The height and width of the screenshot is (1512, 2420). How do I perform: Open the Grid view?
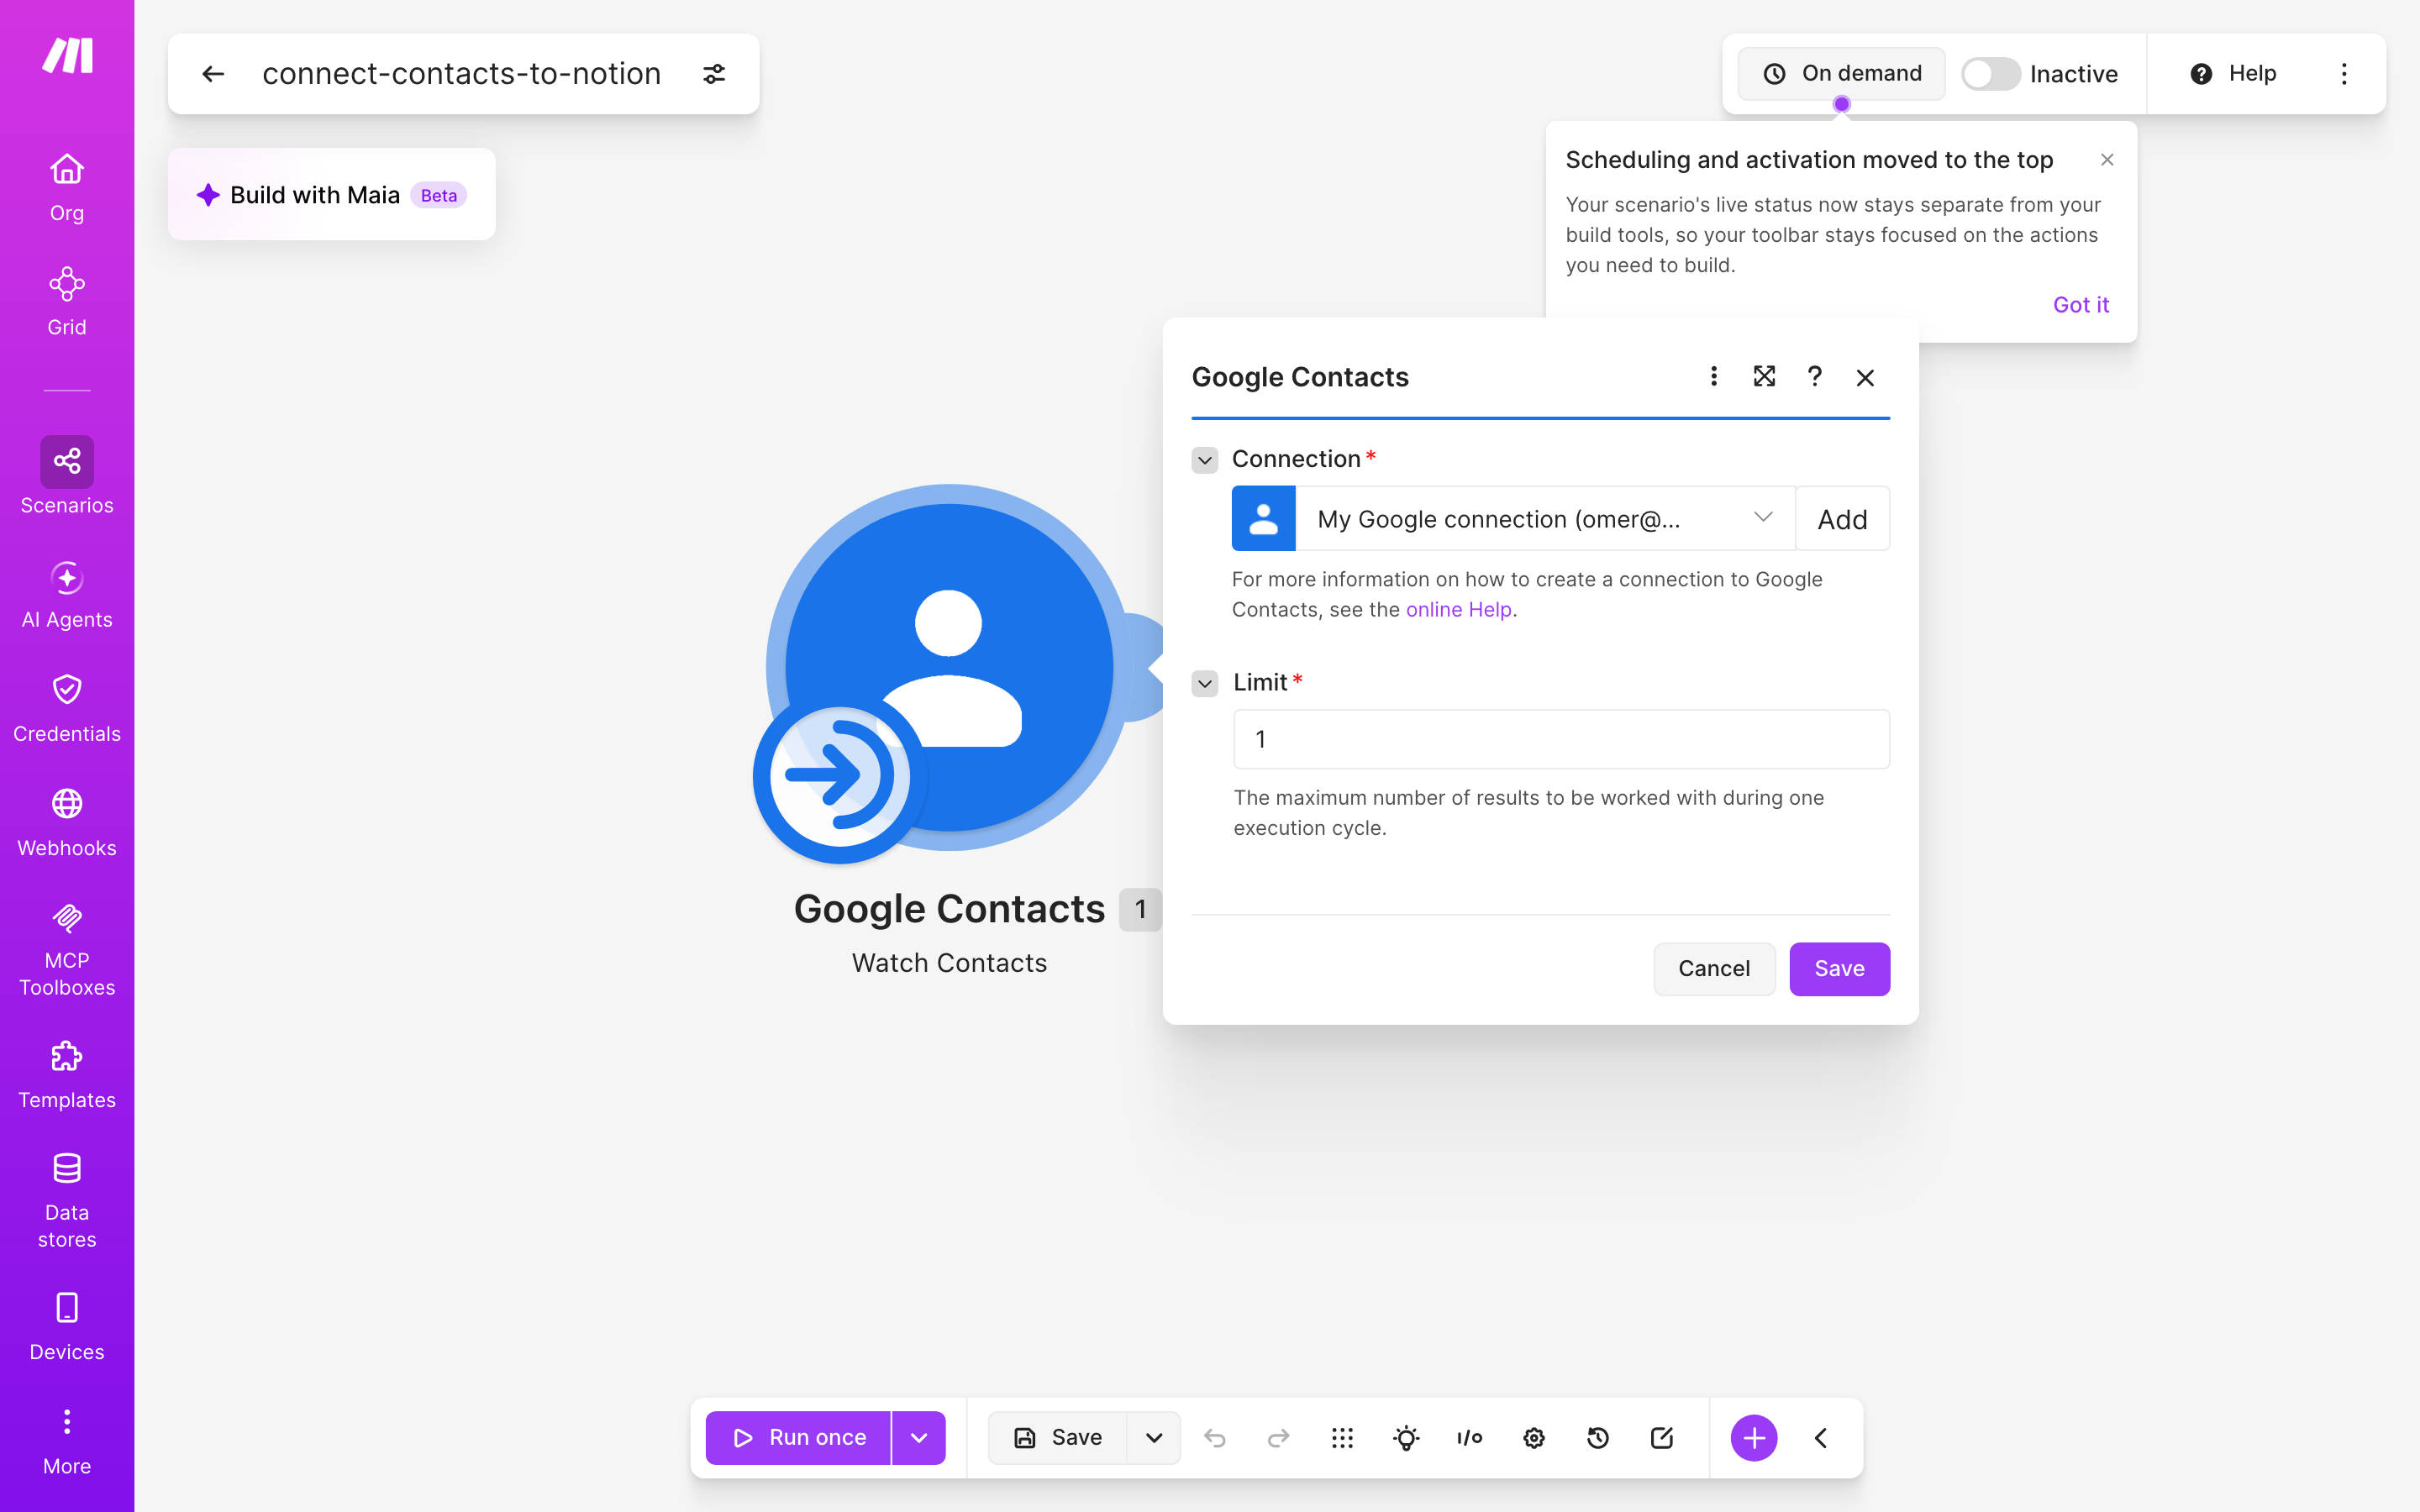(x=67, y=301)
